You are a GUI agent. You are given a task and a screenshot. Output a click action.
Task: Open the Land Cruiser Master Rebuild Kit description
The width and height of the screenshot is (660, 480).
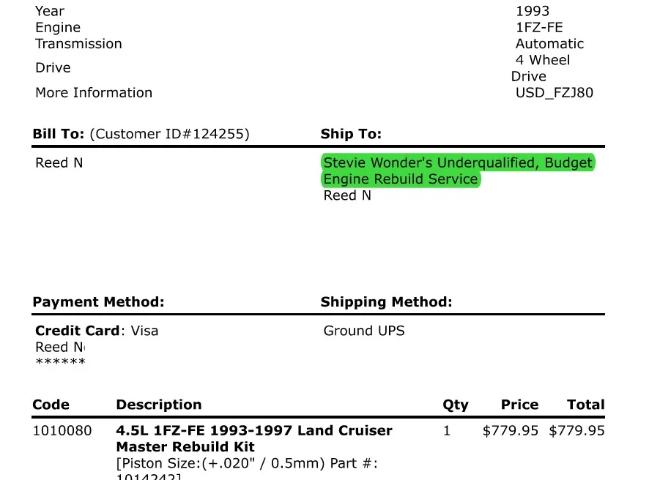[253, 439]
